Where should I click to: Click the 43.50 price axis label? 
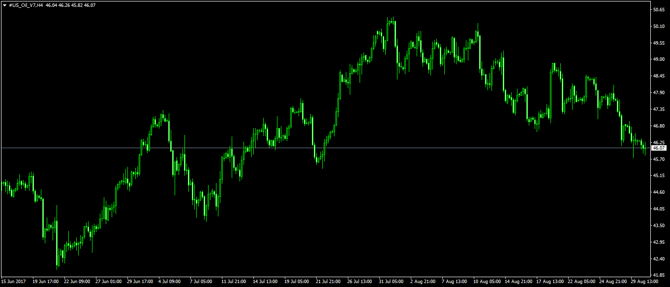[659, 226]
